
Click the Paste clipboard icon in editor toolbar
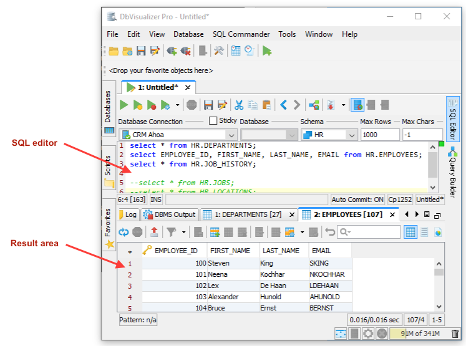point(266,105)
